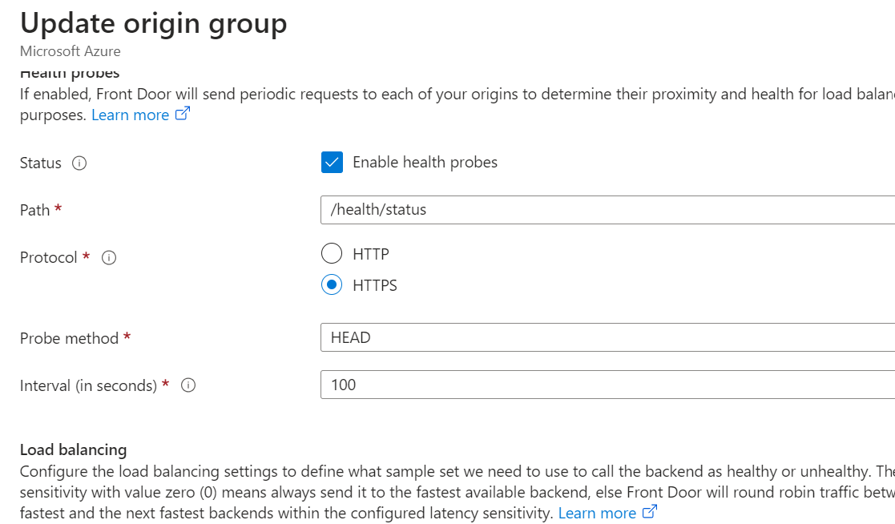
Task: Click the Status info icon
Action: point(79,163)
